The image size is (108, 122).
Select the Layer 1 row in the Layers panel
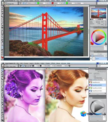coord(99,59)
